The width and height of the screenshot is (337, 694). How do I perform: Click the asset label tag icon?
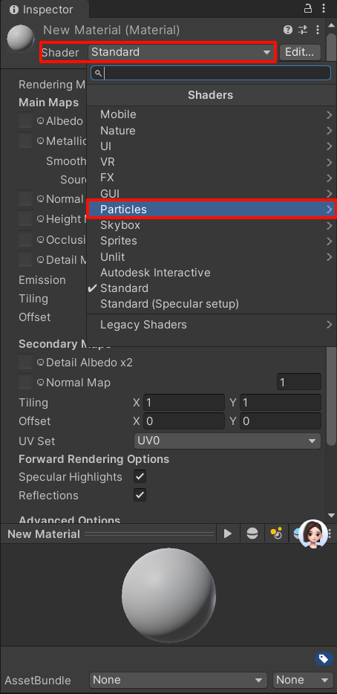tap(324, 658)
